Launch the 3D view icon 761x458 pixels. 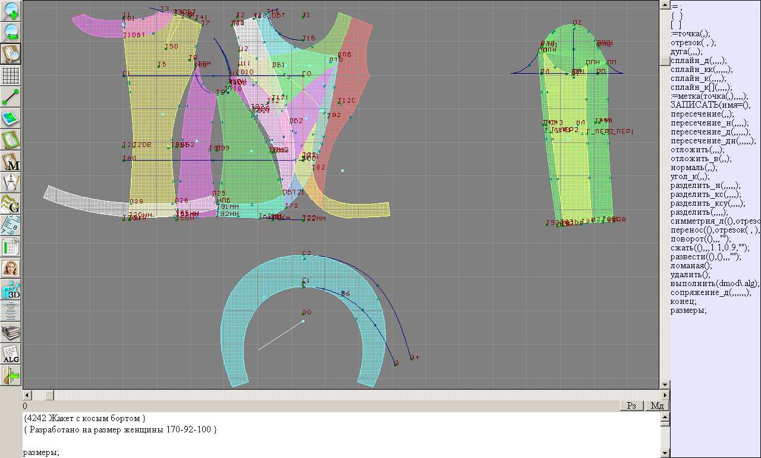[x=11, y=290]
